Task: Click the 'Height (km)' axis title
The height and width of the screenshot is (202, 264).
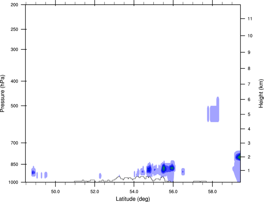Action: [261, 94]
